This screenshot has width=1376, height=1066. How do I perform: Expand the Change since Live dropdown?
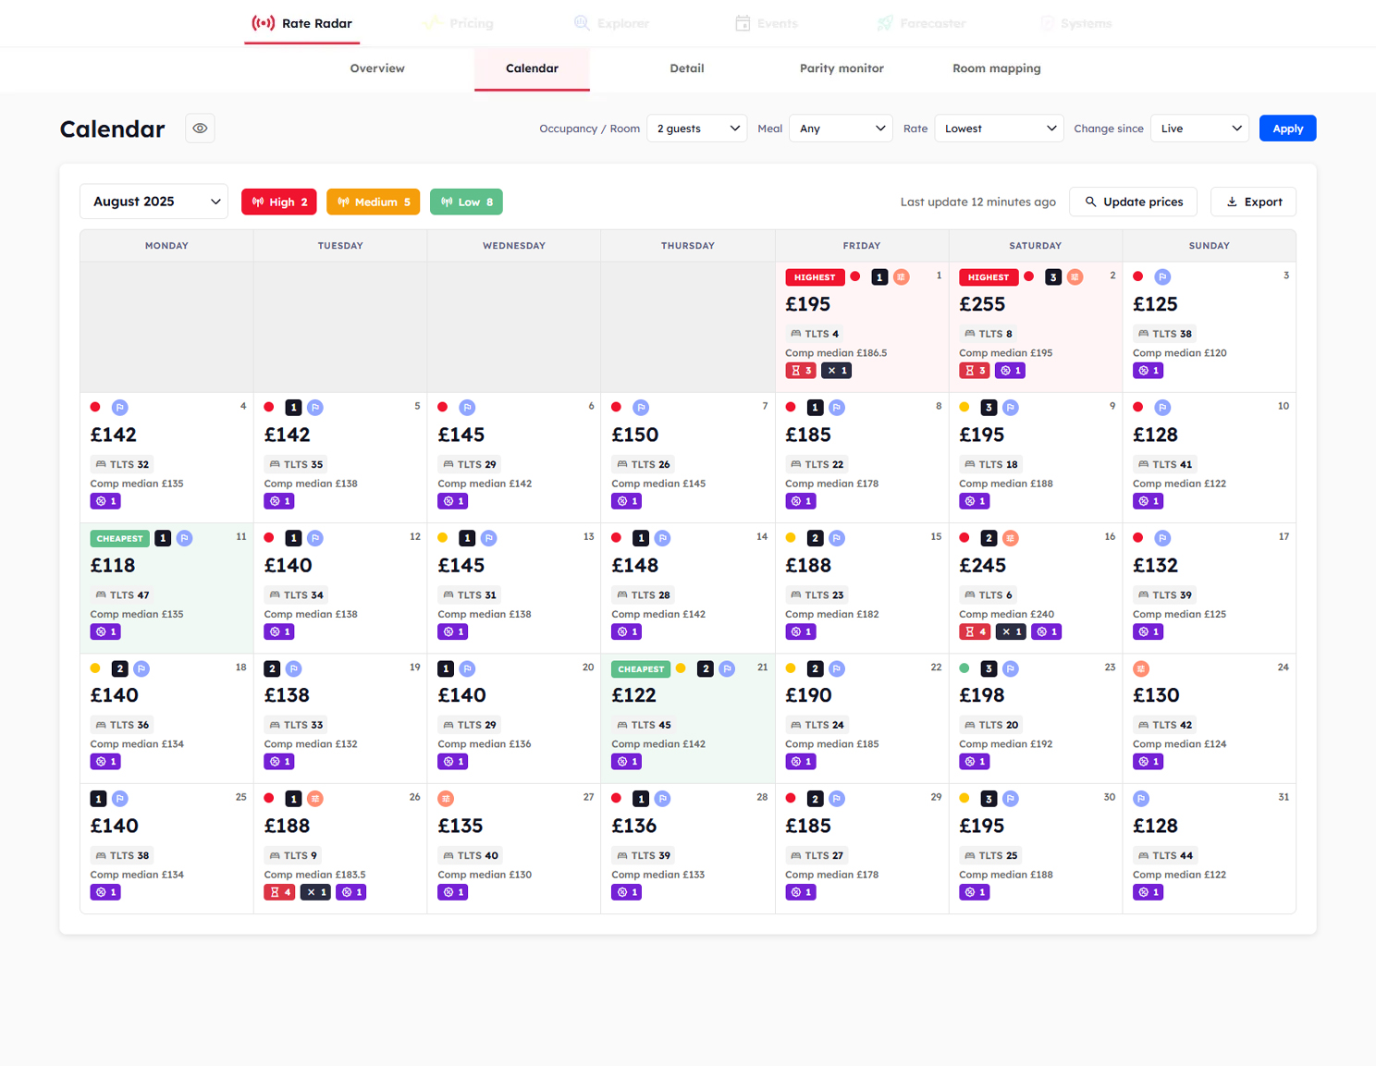(x=1200, y=129)
